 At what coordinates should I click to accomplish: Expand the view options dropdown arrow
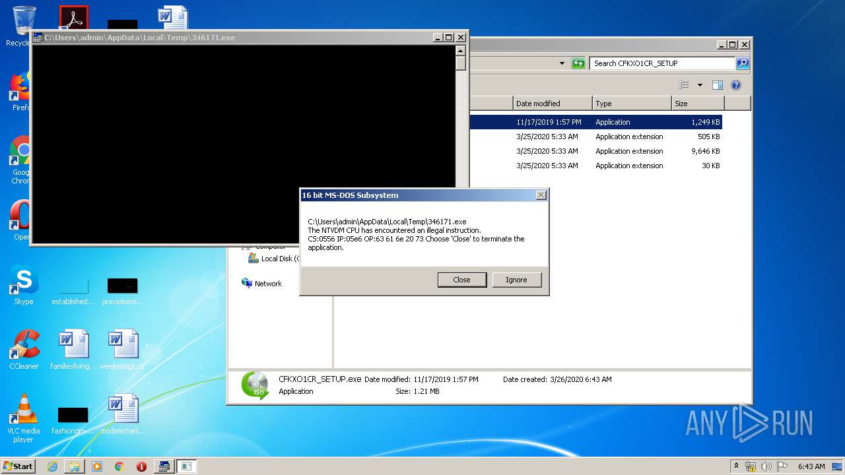click(700, 85)
